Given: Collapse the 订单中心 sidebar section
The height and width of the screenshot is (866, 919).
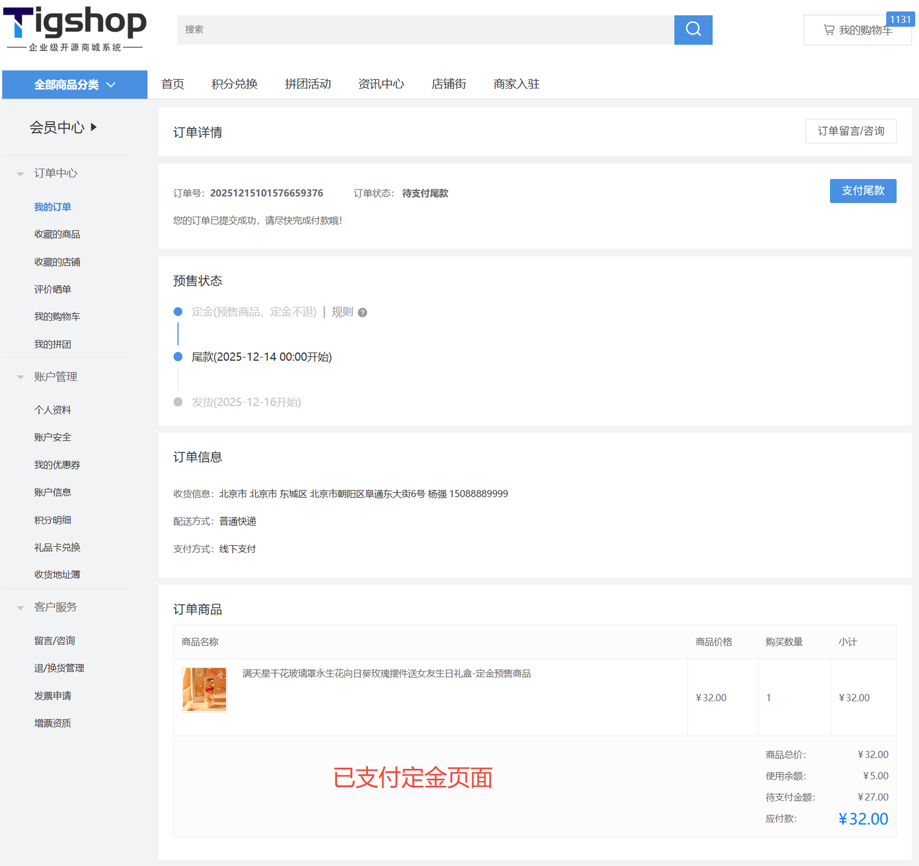Looking at the screenshot, I should pyautogui.click(x=21, y=173).
